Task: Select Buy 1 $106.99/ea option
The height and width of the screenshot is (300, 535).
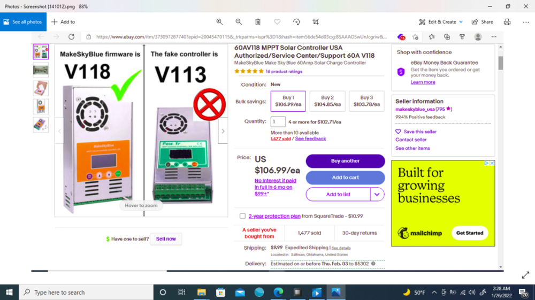Action: click(x=288, y=101)
